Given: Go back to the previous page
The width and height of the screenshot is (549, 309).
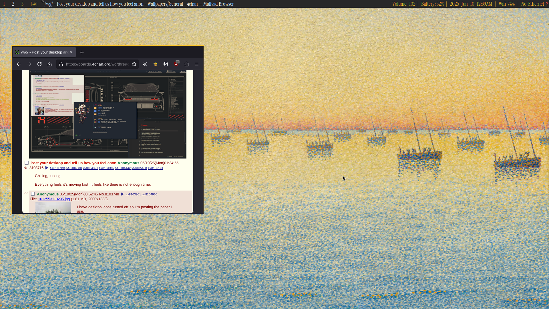Looking at the screenshot, I should click(x=19, y=64).
